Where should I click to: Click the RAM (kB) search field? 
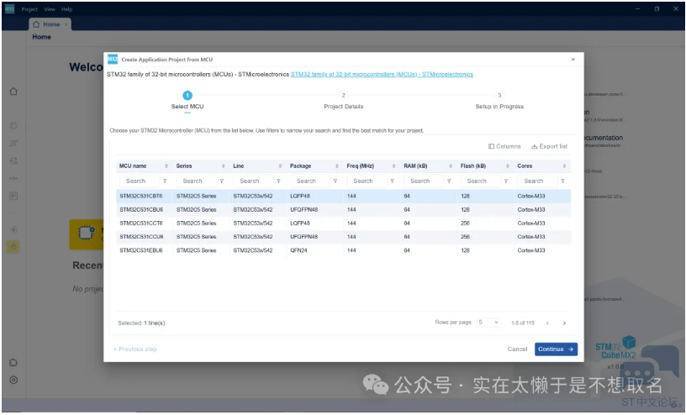point(424,181)
